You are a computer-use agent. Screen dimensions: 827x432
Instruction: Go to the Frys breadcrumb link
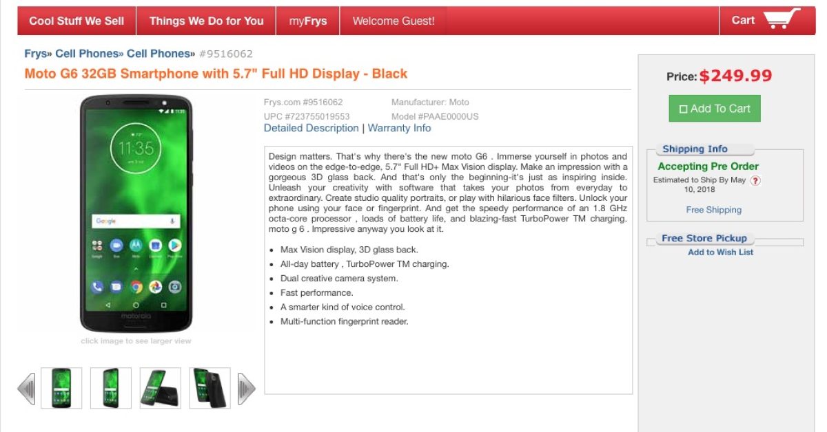[x=36, y=54]
